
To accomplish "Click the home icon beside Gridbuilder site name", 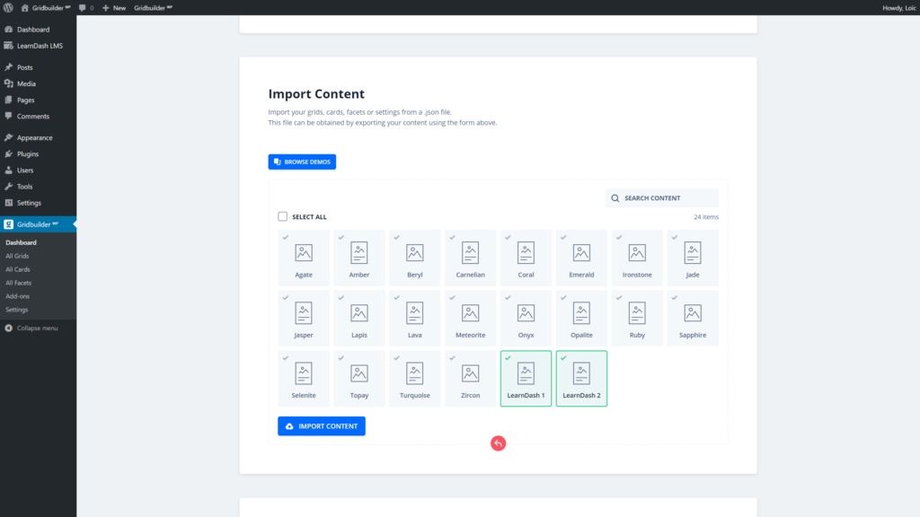I will pyautogui.click(x=24, y=7).
